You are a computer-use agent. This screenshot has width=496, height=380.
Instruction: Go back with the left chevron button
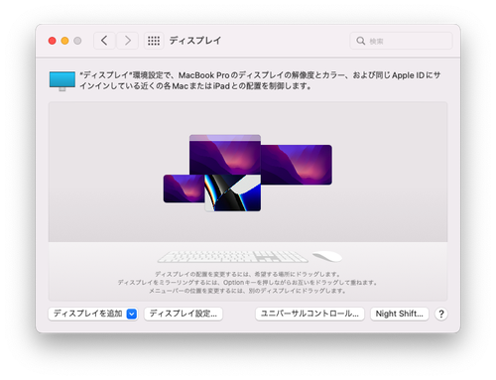tap(104, 41)
